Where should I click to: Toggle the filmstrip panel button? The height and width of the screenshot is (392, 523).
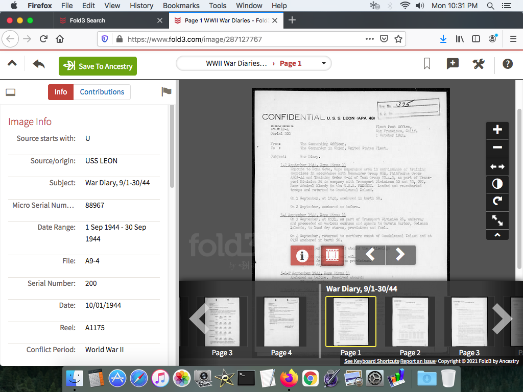tap(332, 255)
